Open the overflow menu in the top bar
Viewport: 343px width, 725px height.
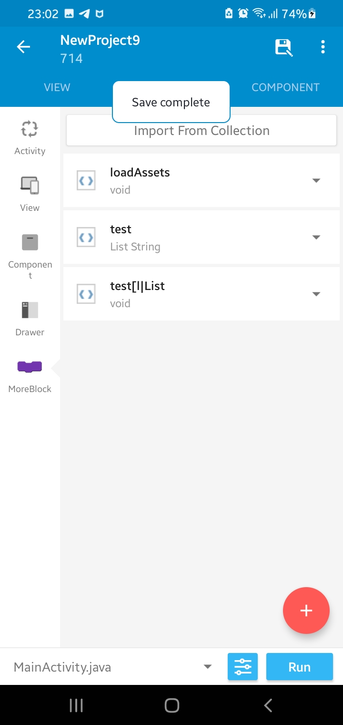[323, 46]
